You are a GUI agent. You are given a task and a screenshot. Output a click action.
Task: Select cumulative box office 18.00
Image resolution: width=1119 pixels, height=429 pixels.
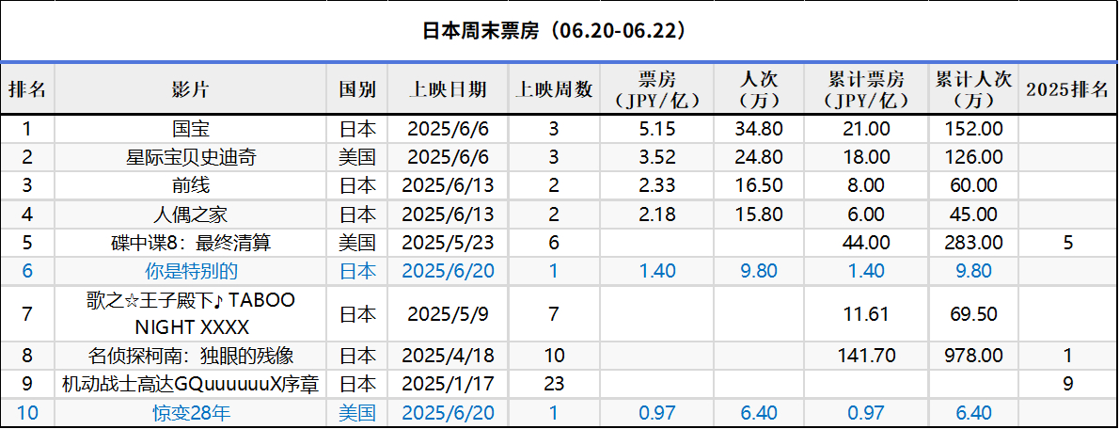point(866,158)
